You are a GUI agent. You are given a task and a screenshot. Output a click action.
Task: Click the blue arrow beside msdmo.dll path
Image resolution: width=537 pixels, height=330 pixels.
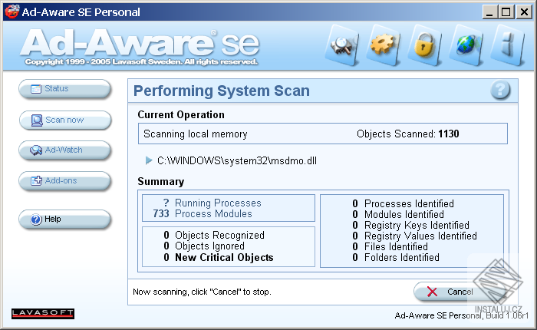149,160
